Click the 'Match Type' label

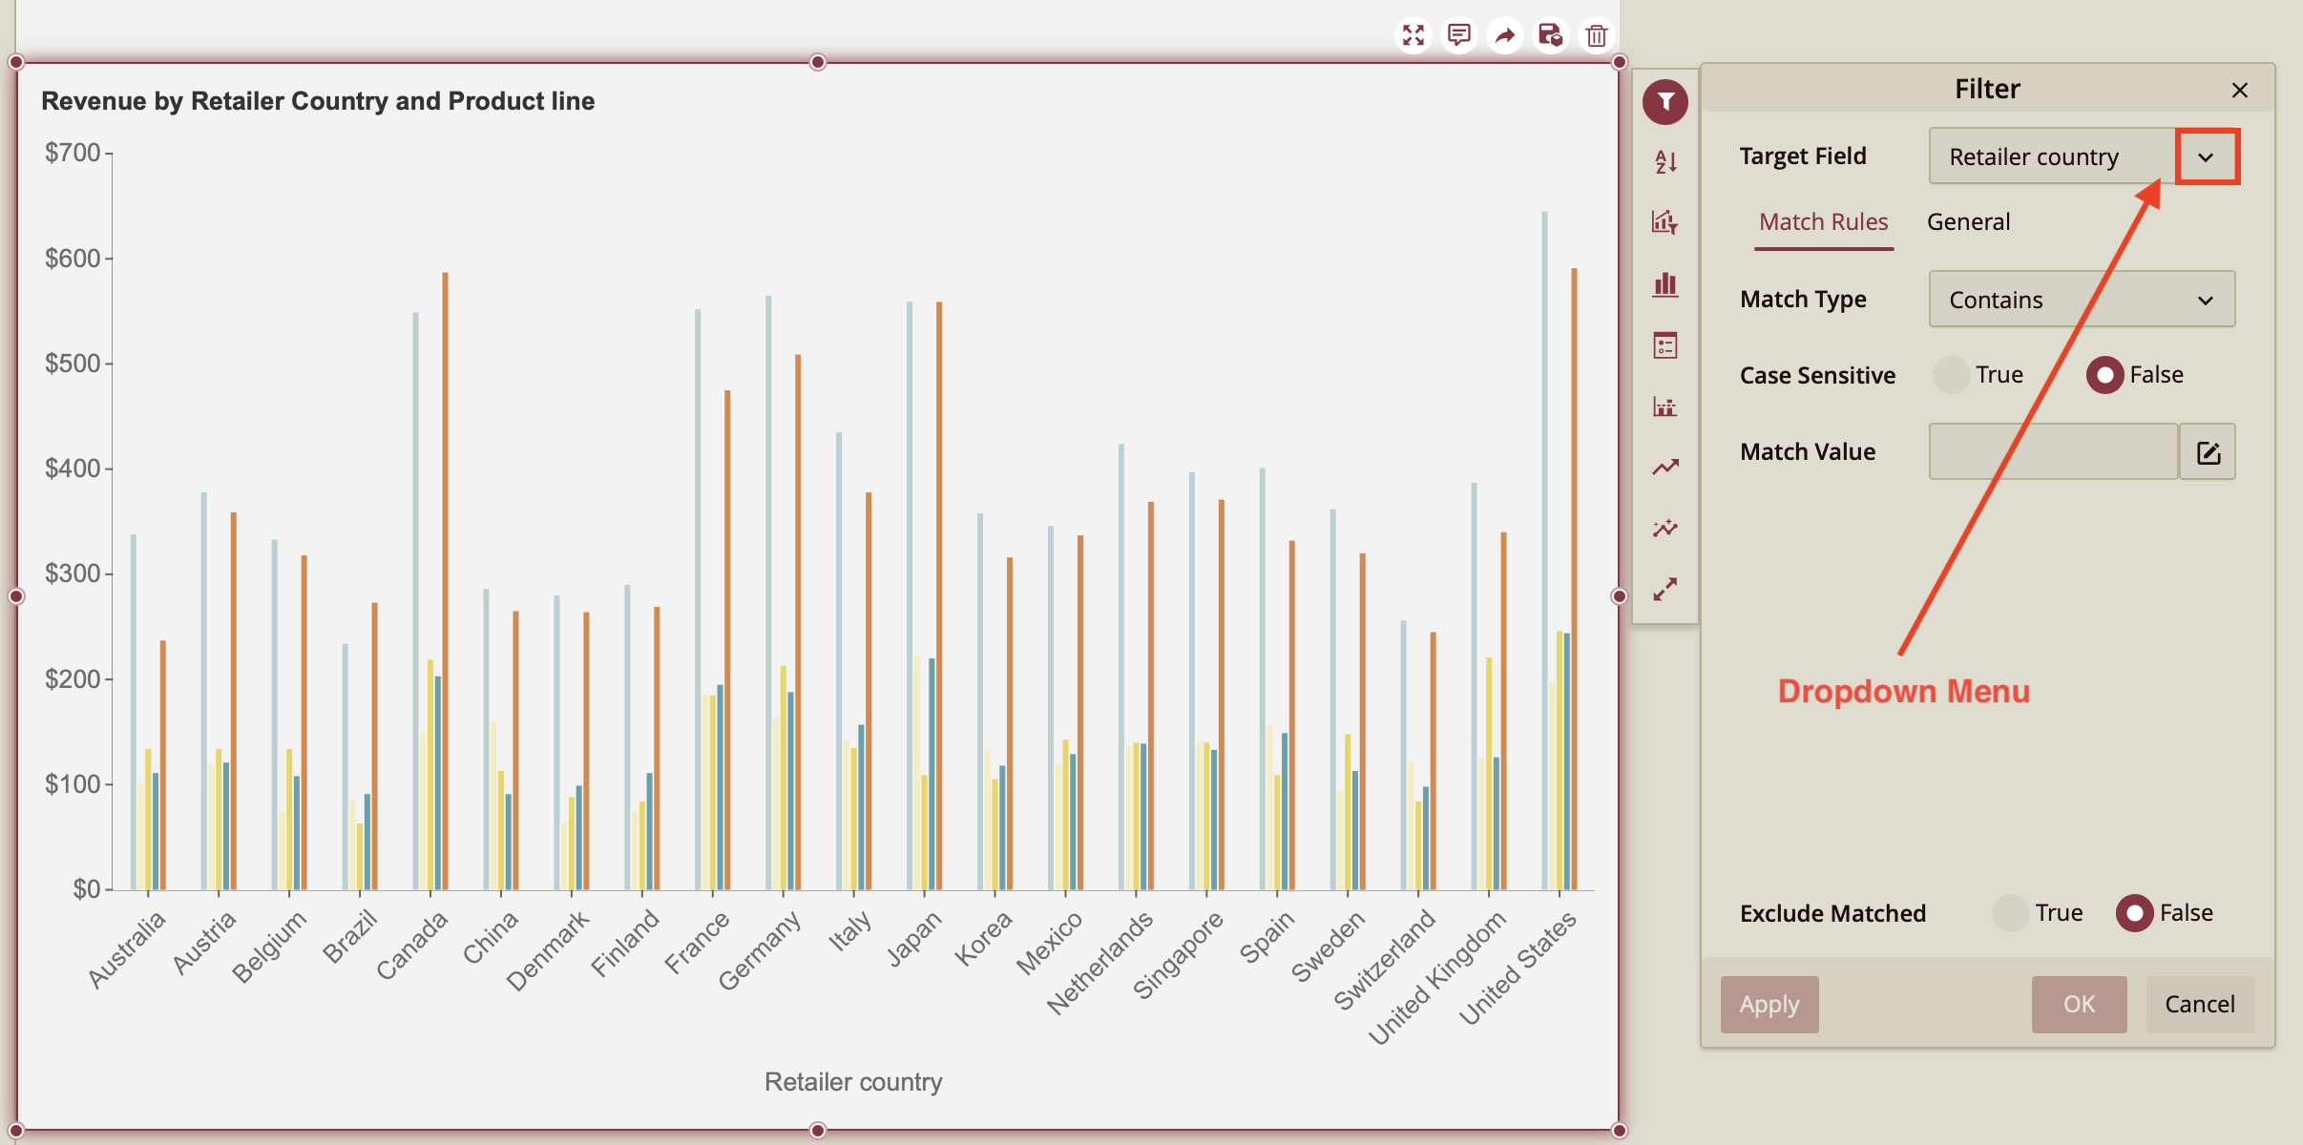[x=1803, y=300]
